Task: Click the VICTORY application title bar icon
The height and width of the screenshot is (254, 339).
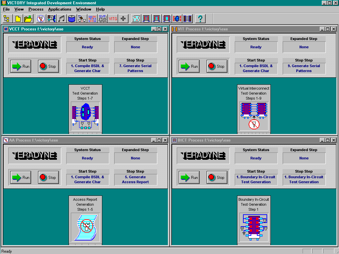Action: tap(4, 3)
